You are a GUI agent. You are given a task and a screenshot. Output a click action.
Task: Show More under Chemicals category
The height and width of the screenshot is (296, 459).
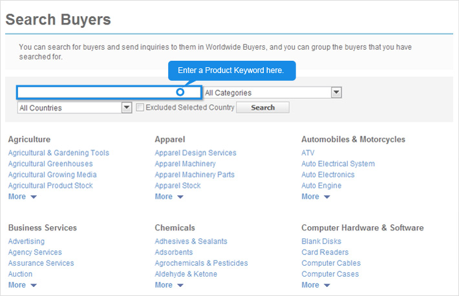(x=169, y=285)
